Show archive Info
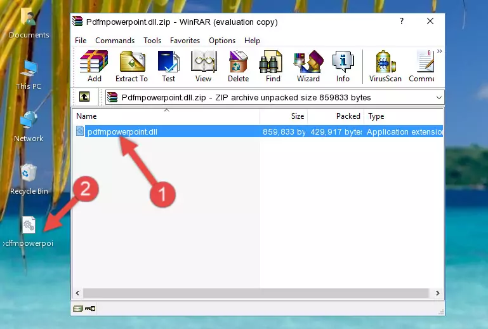The width and height of the screenshot is (488, 329). point(343,66)
